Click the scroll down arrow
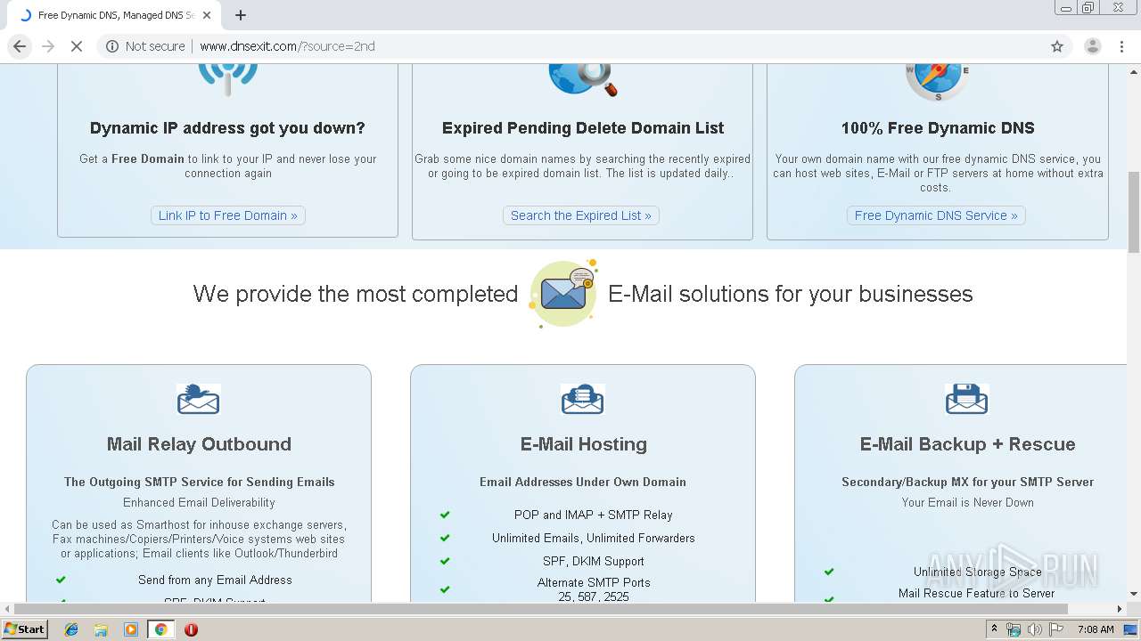The width and height of the screenshot is (1141, 641). pos(1134,594)
